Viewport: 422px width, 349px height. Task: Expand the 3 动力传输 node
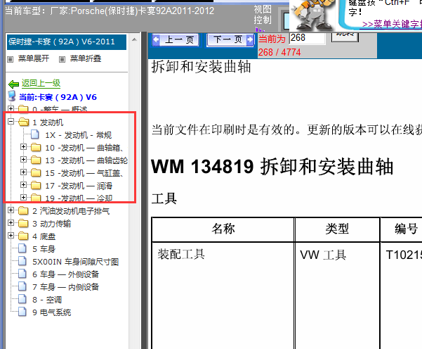(x=11, y=222)
